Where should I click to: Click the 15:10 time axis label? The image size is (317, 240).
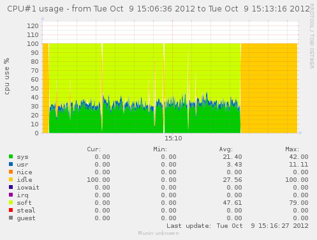pos(173,139)
